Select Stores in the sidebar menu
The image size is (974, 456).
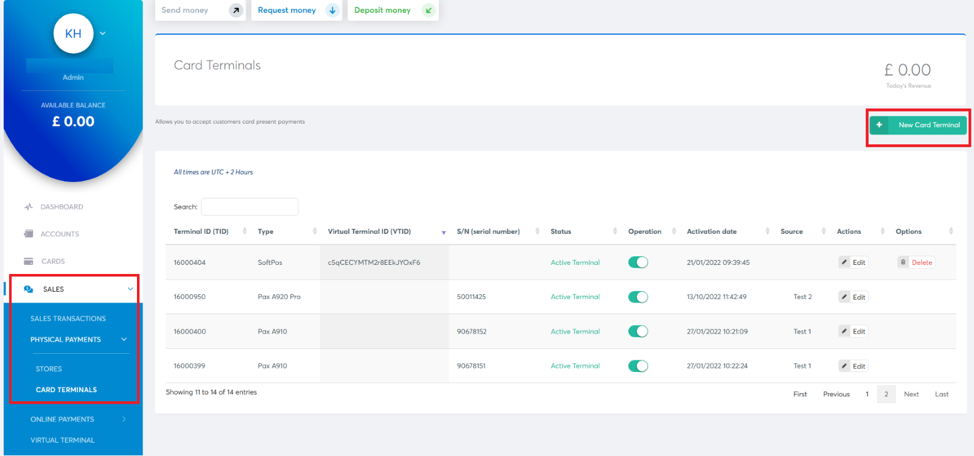(49, 369)
